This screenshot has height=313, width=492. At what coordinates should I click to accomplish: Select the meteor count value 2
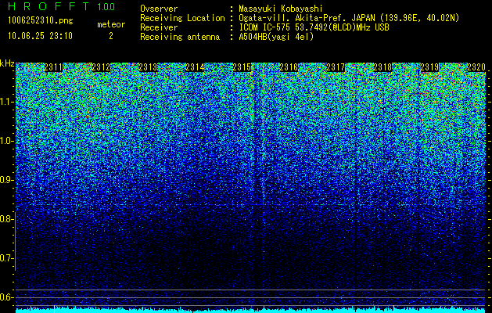coord(111,36)
